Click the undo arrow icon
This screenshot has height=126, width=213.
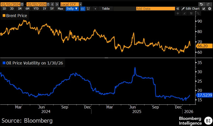(201, 4)
